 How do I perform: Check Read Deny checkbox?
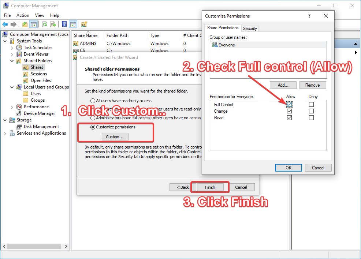coord(311,118)
